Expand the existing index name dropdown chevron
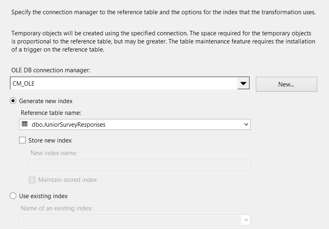The image size is (329, 229). tap(246, 220)
